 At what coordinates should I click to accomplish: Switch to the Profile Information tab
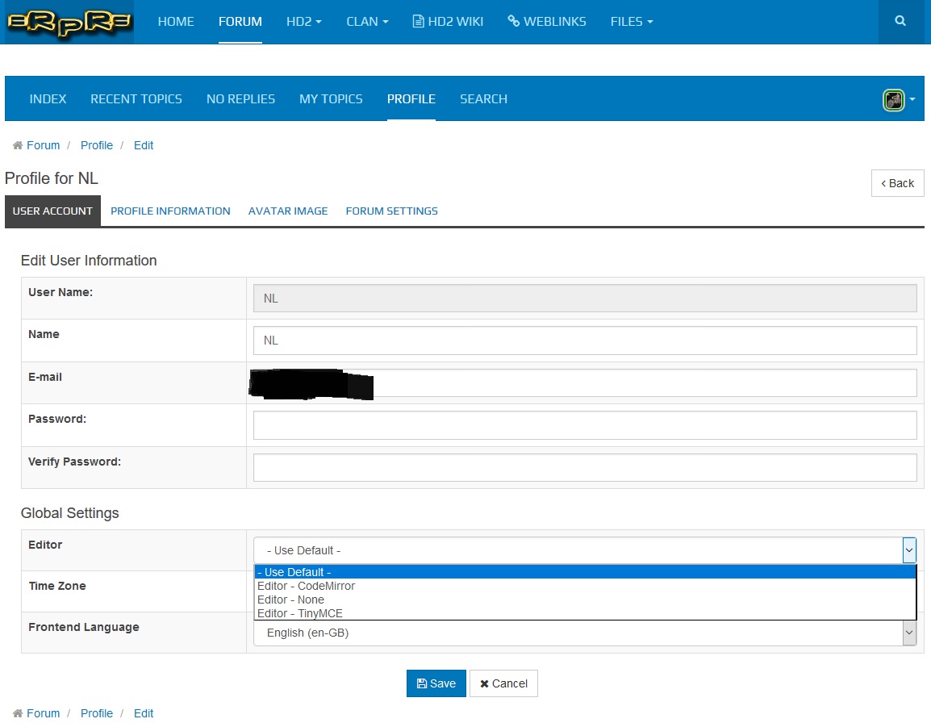click(x=170, y=211)
